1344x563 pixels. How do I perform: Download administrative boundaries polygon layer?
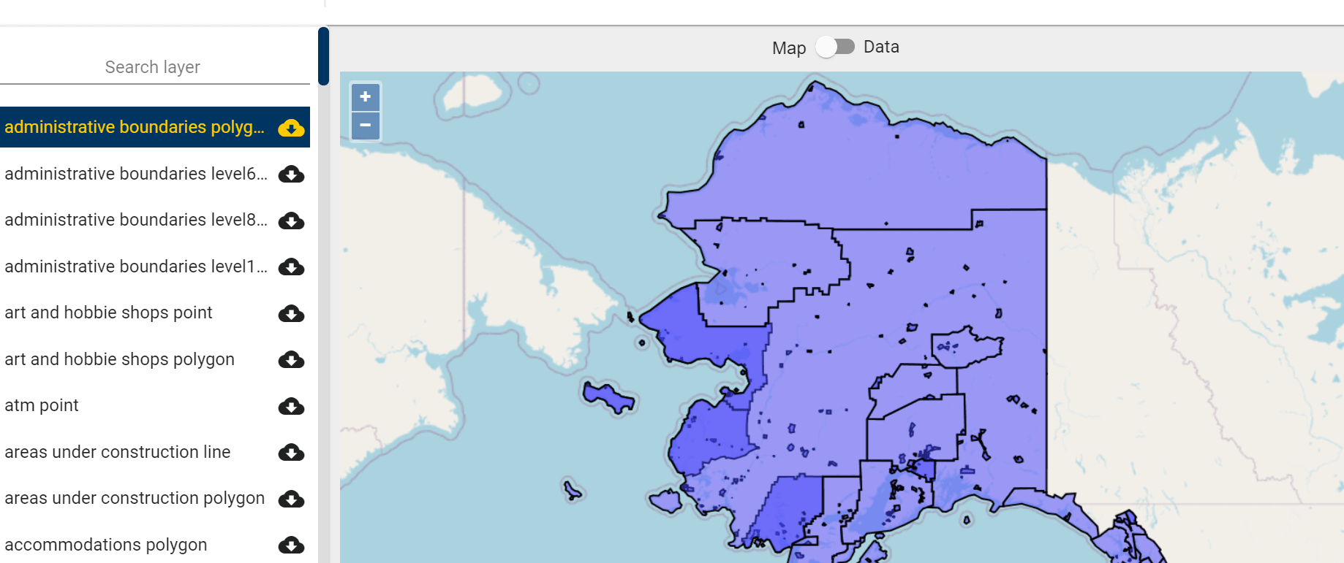(291, 128)
